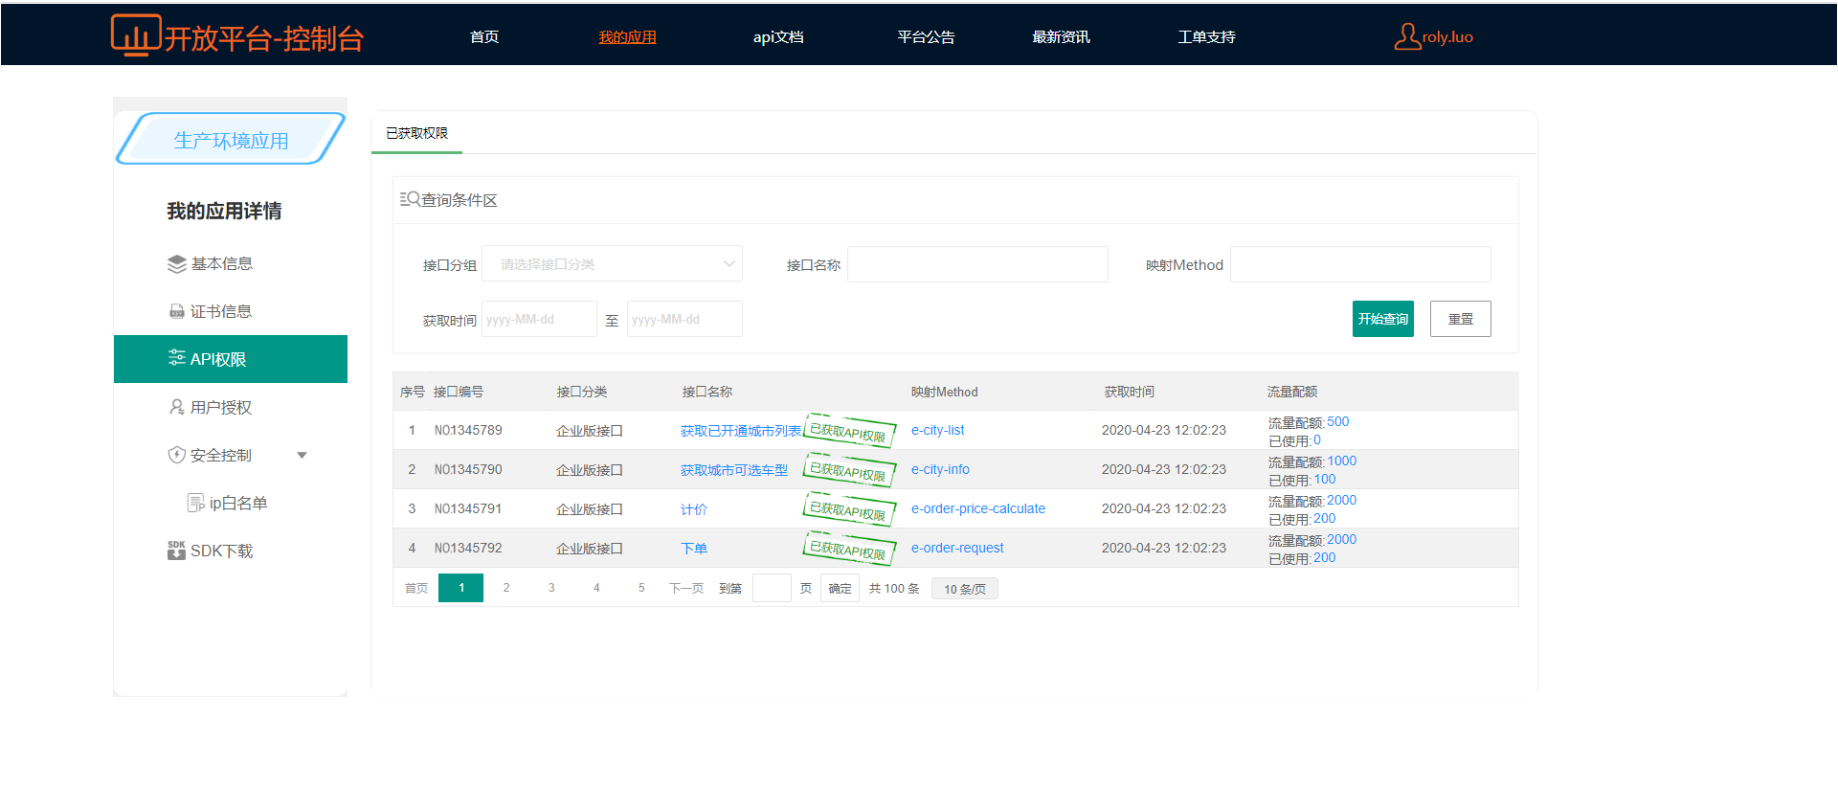Open 获取已开通城市列表 interface link

point(741,431)
